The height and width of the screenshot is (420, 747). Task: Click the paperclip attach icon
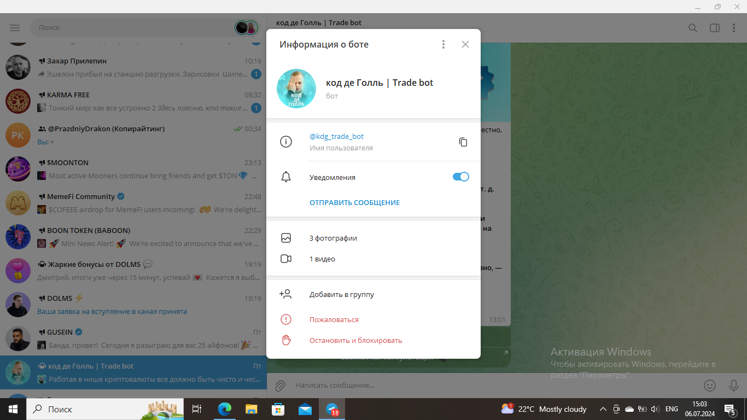(280, 386)
